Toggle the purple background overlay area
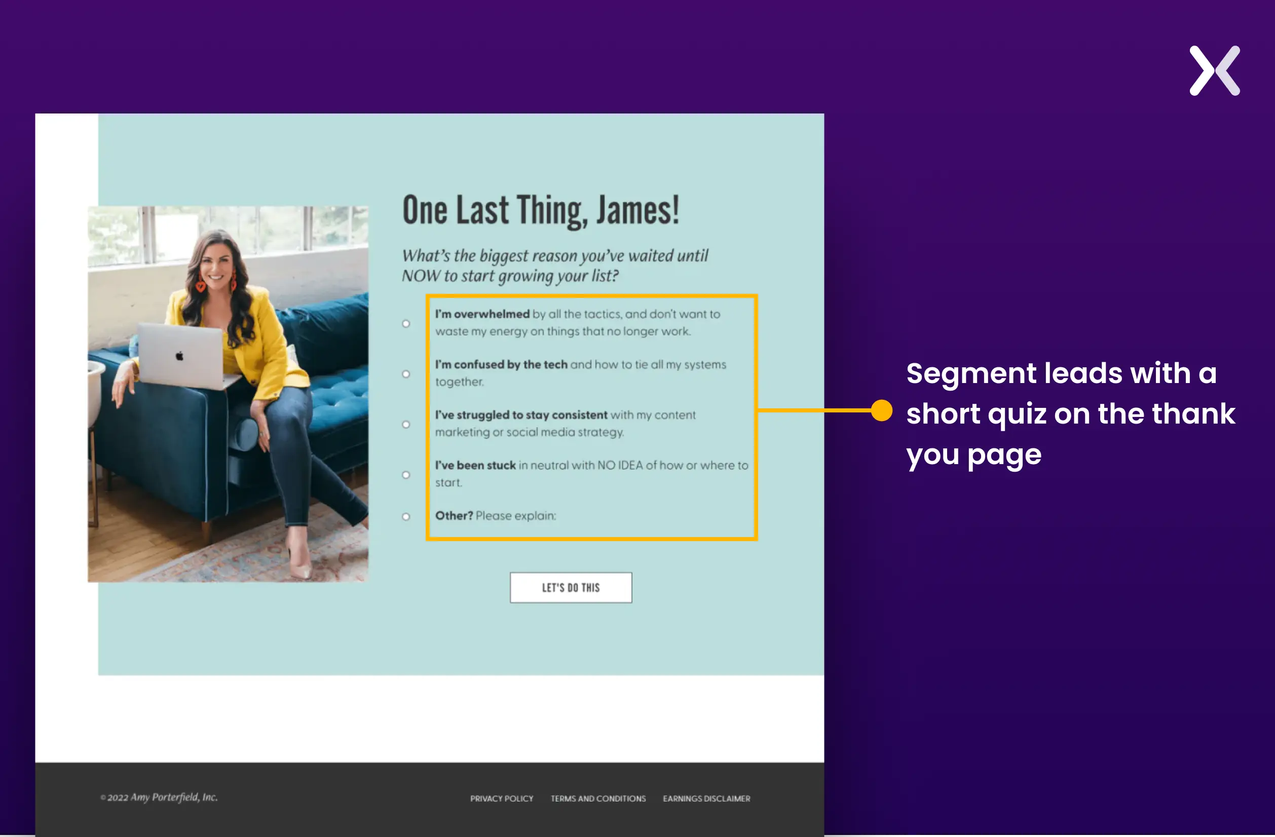 click(1215, 71)
